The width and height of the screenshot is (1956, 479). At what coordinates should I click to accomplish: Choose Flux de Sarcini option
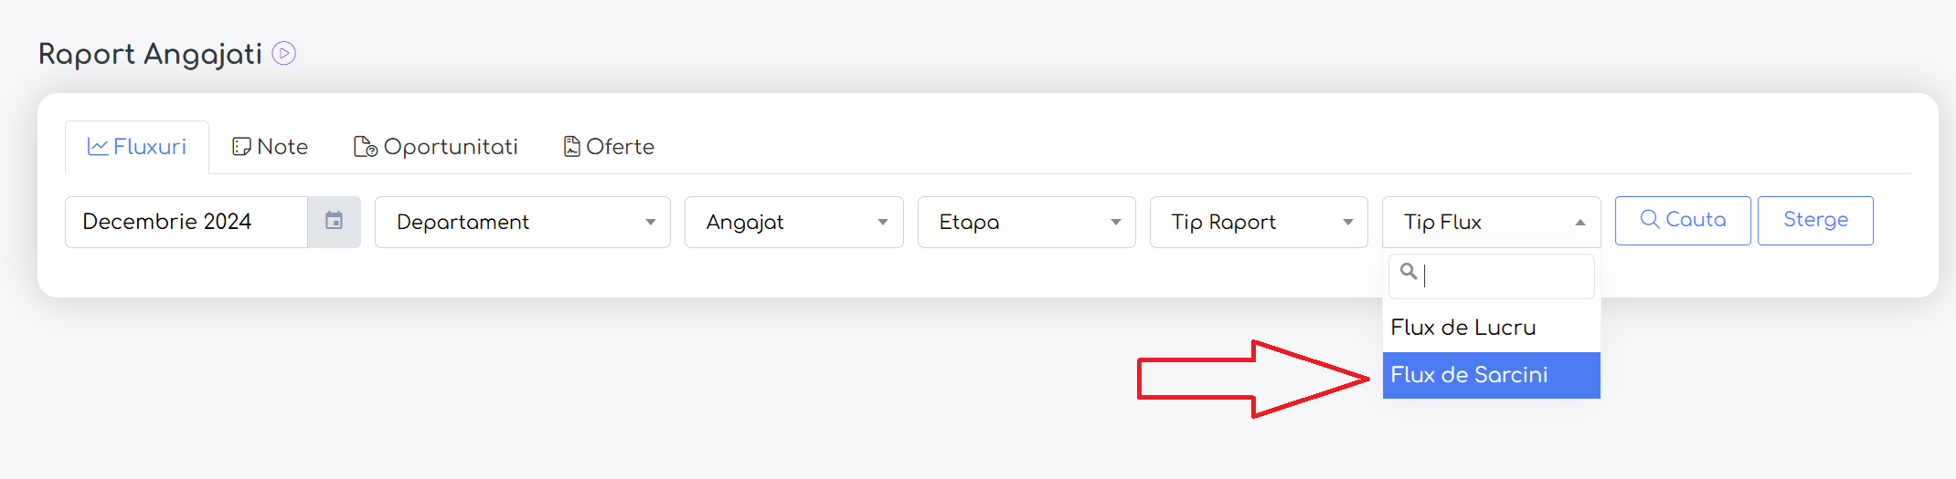coord(1492,375)
